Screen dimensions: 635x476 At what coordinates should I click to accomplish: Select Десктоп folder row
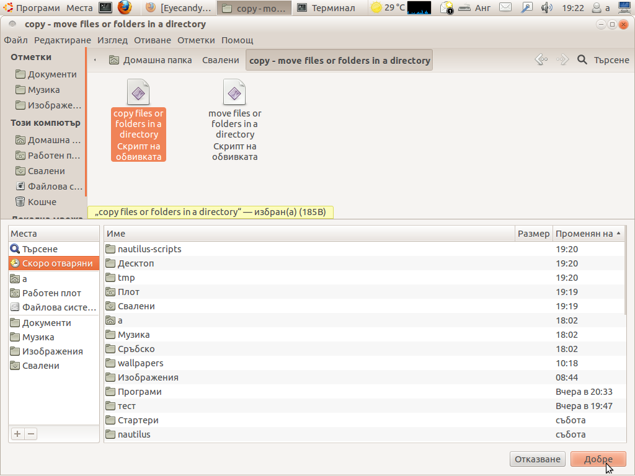(365, 263)
